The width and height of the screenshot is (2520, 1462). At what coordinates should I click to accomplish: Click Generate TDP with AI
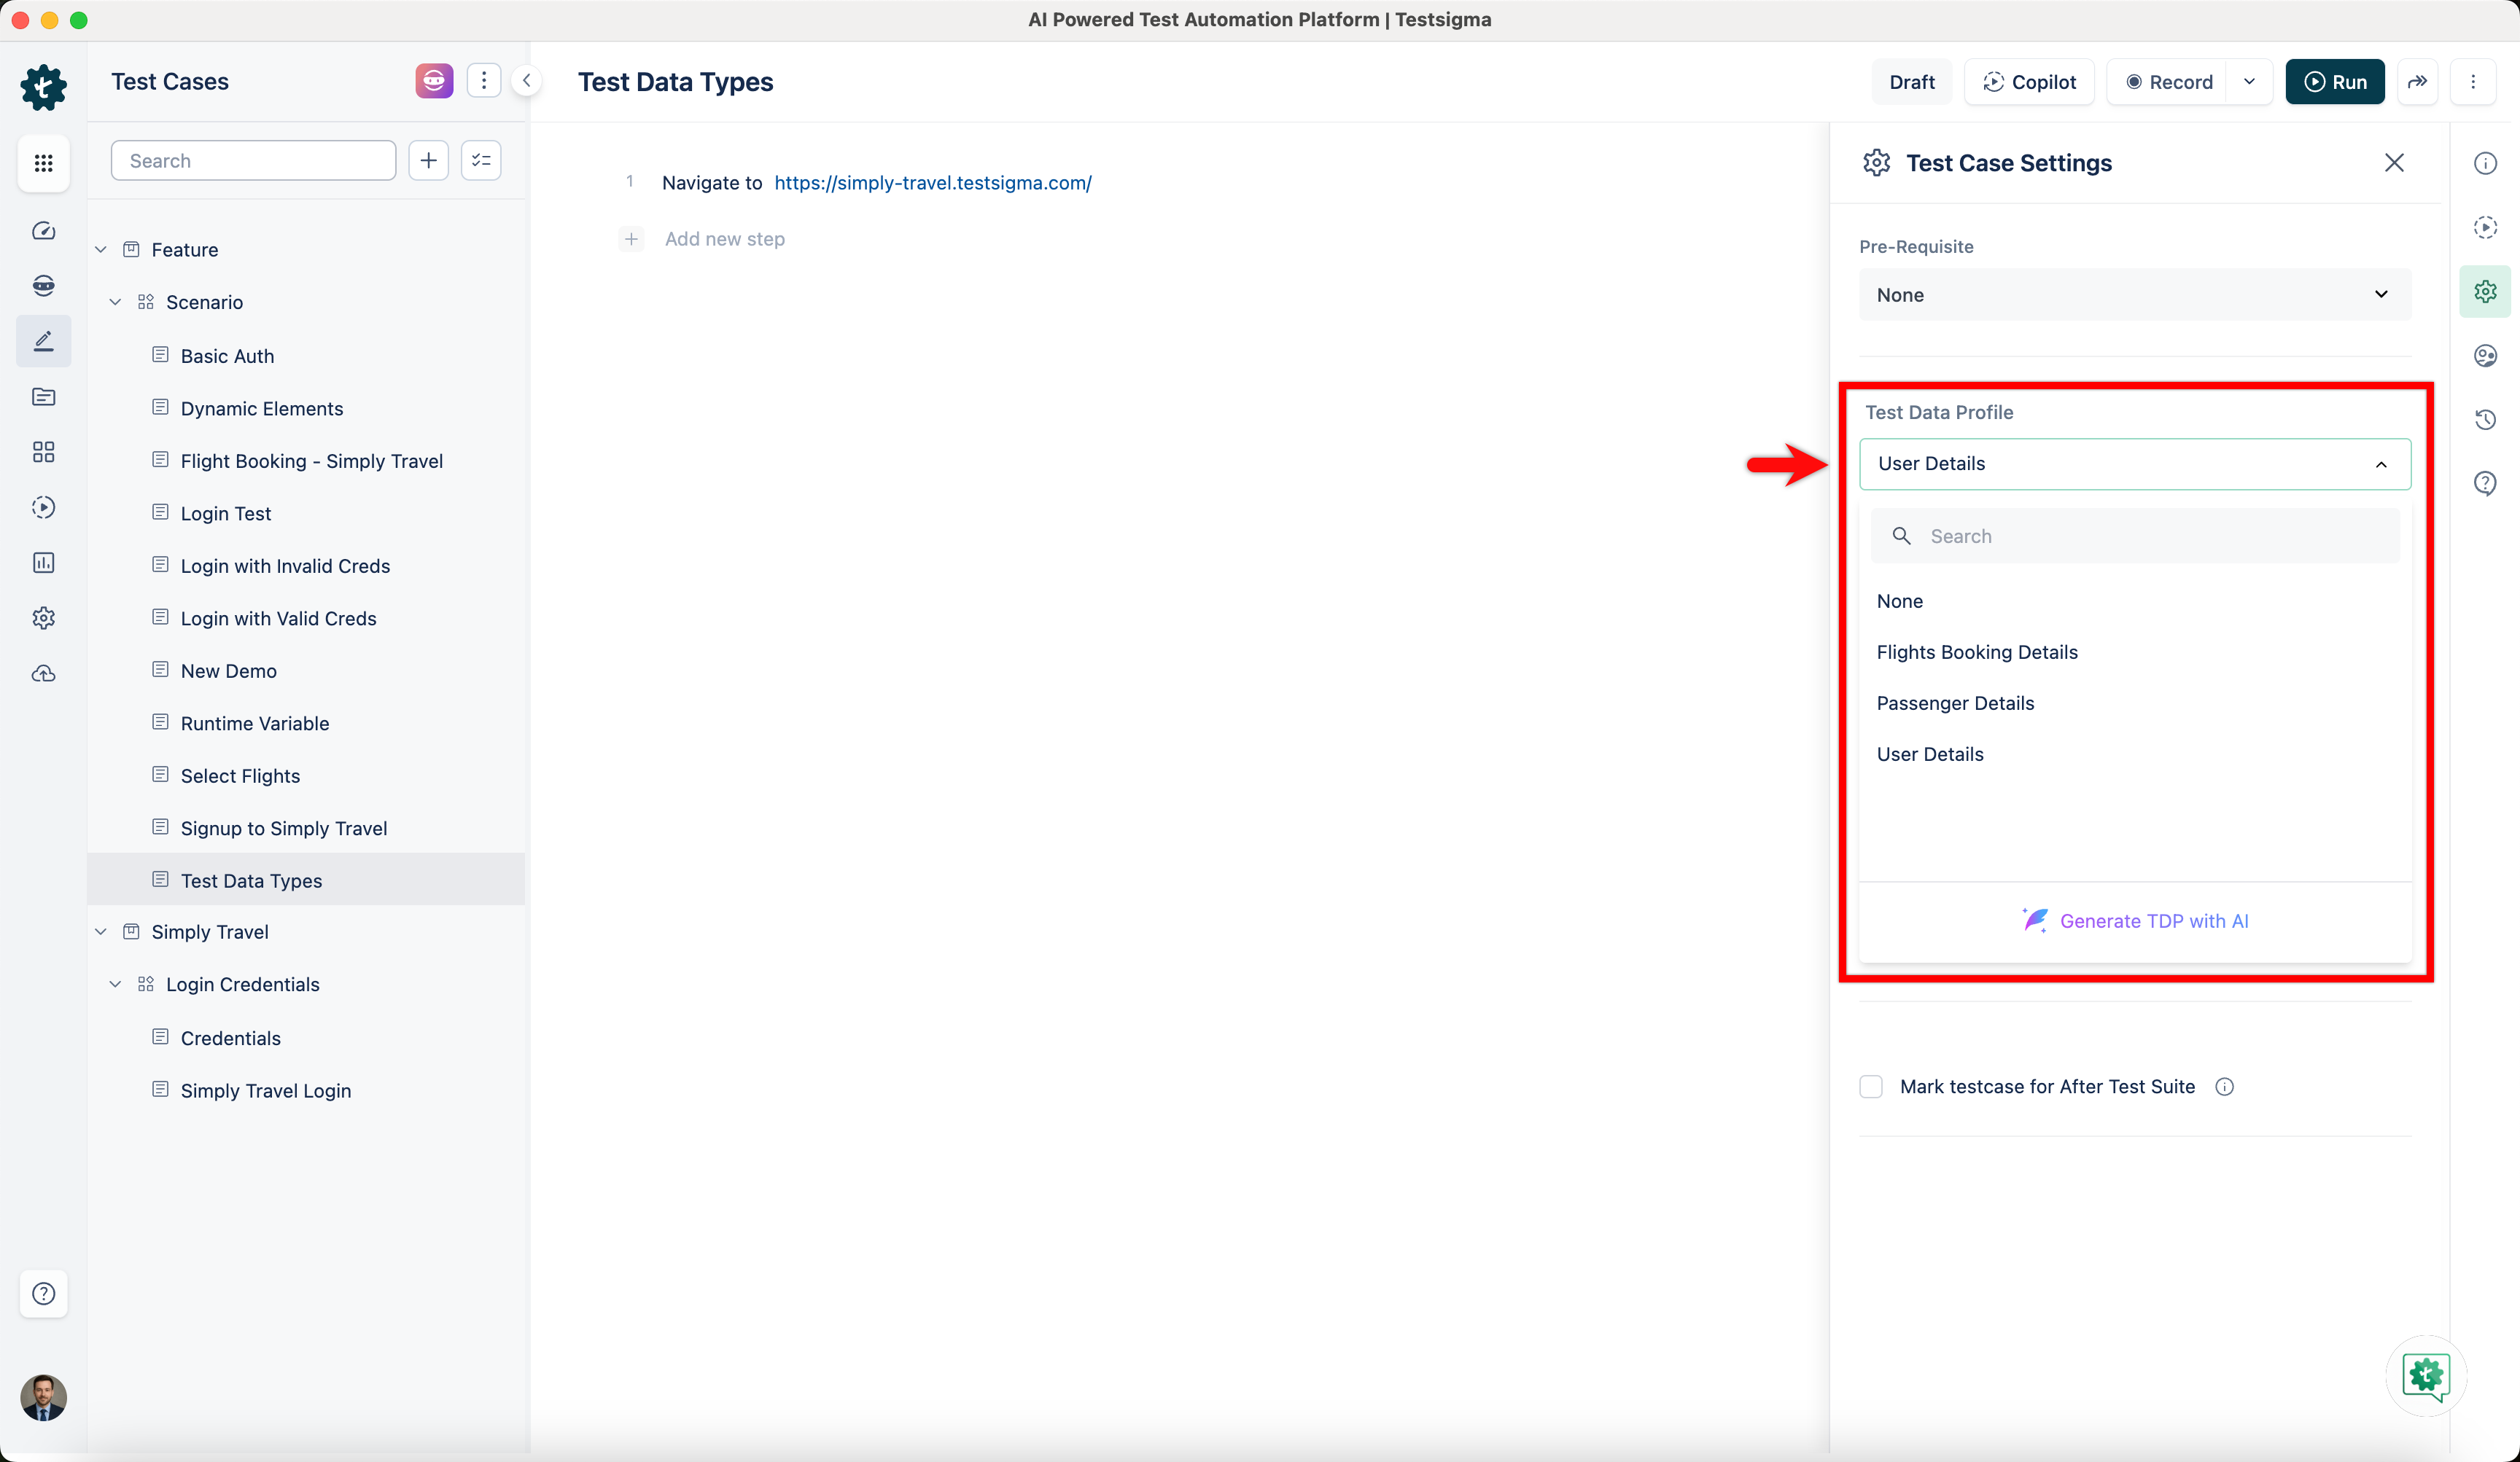tap(2135, 920)
